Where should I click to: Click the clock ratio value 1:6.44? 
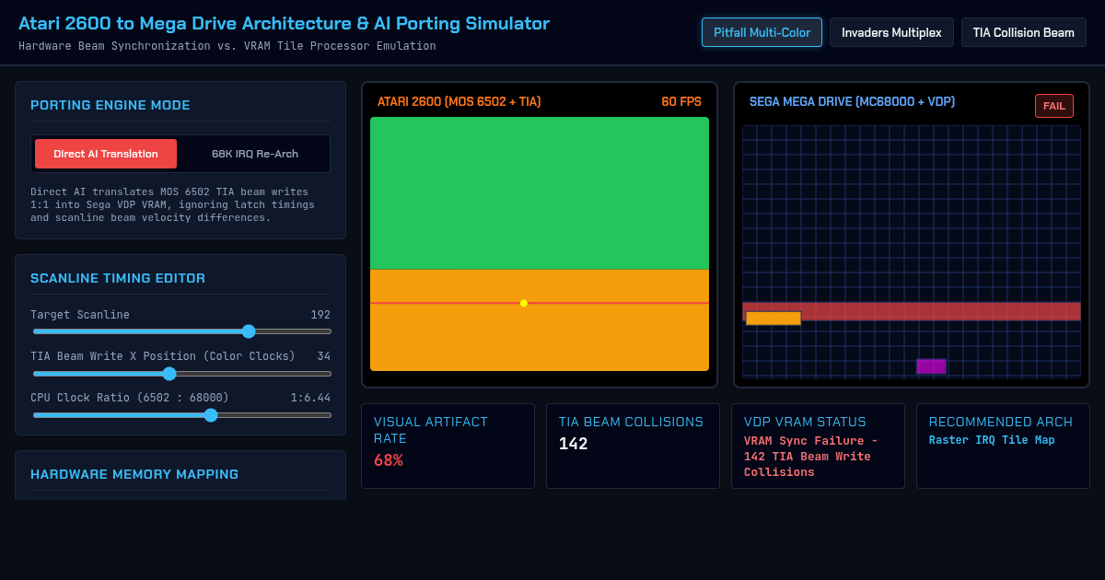point(310,398)
